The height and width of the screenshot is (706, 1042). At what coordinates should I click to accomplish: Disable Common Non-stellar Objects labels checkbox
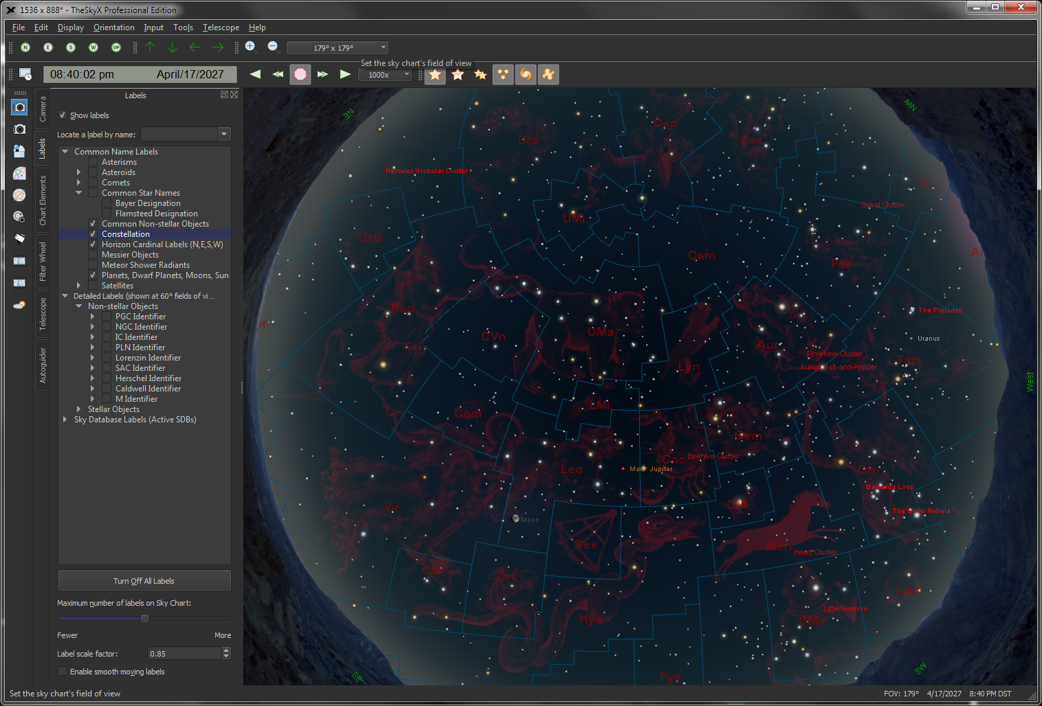point(93,224)
